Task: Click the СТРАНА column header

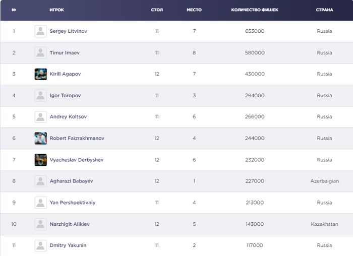Action: coord(324,10)
